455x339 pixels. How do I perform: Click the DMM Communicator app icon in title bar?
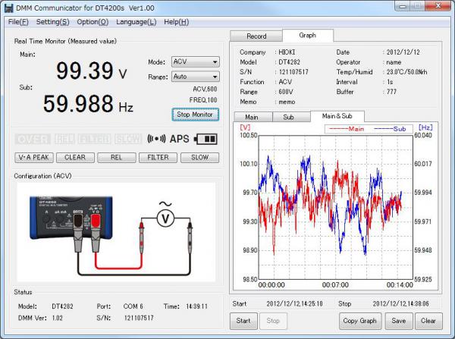click(x=8, y=8)
